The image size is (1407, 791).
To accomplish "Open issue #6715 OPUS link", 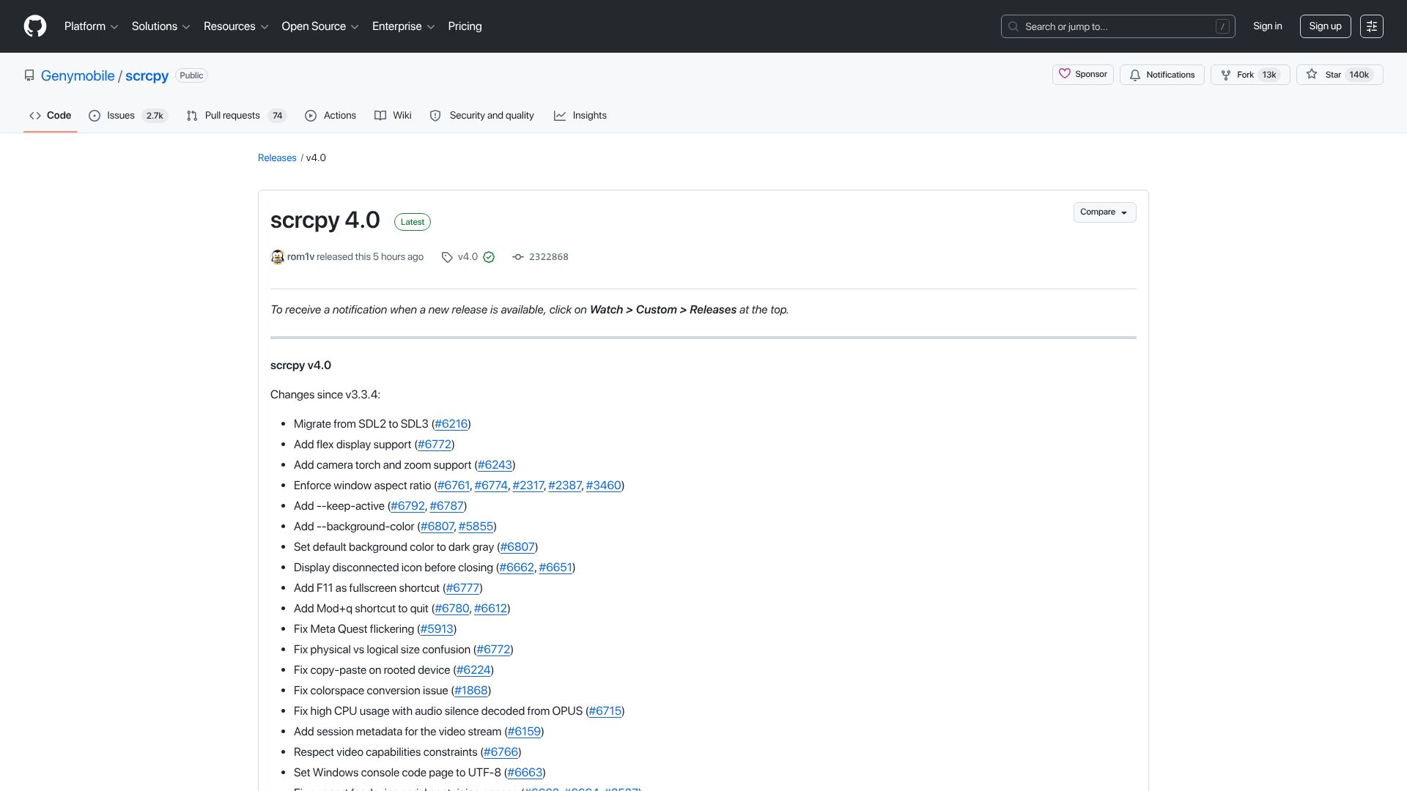I will coord(605,711).
